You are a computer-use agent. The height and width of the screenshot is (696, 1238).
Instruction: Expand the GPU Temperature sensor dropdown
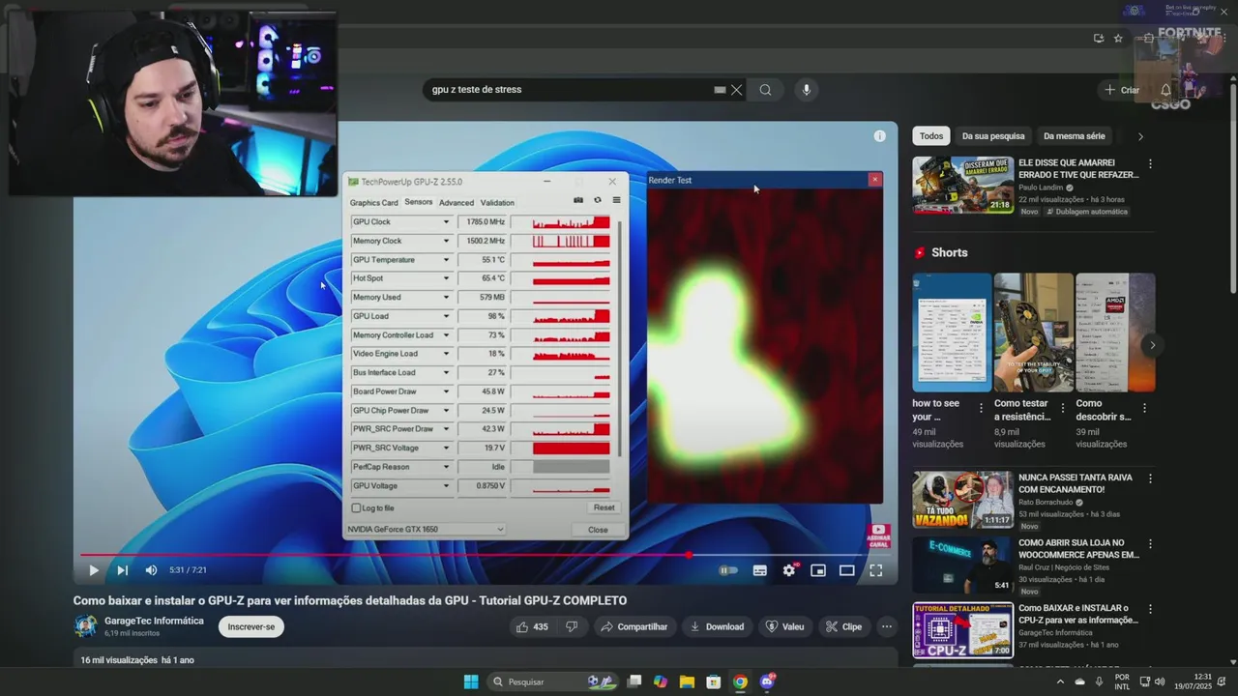(446, 260)
